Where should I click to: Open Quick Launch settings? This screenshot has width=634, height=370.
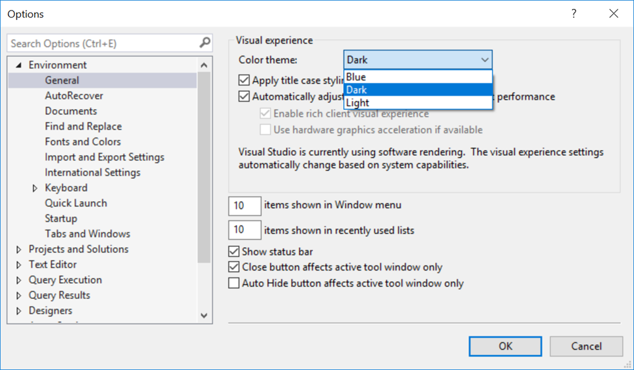tap(76, 203)
